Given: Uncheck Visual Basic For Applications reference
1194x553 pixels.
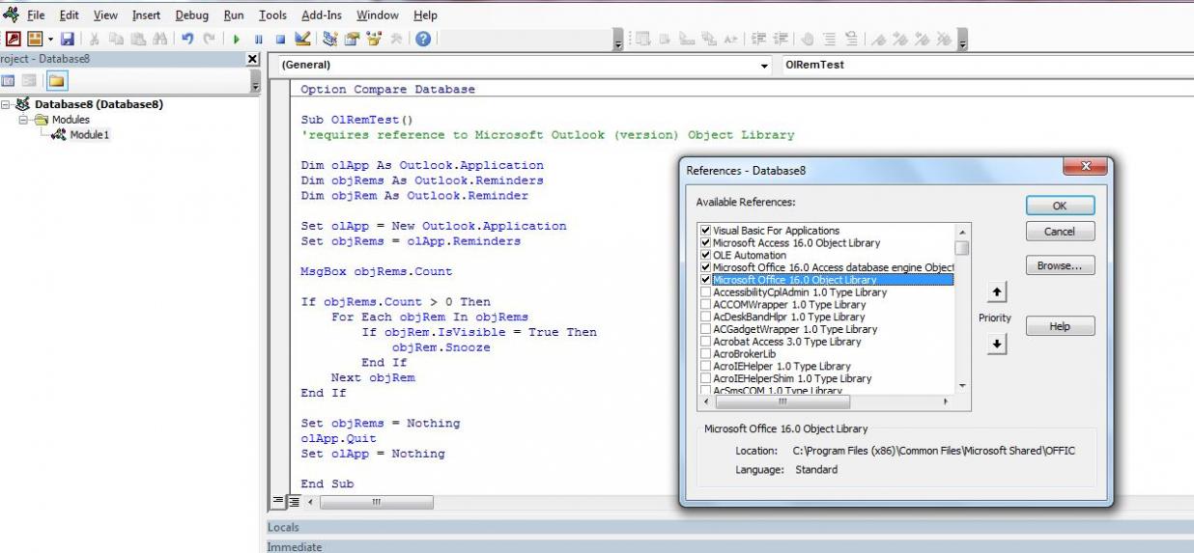Looking at the screenshot, I should coord(705,231).
